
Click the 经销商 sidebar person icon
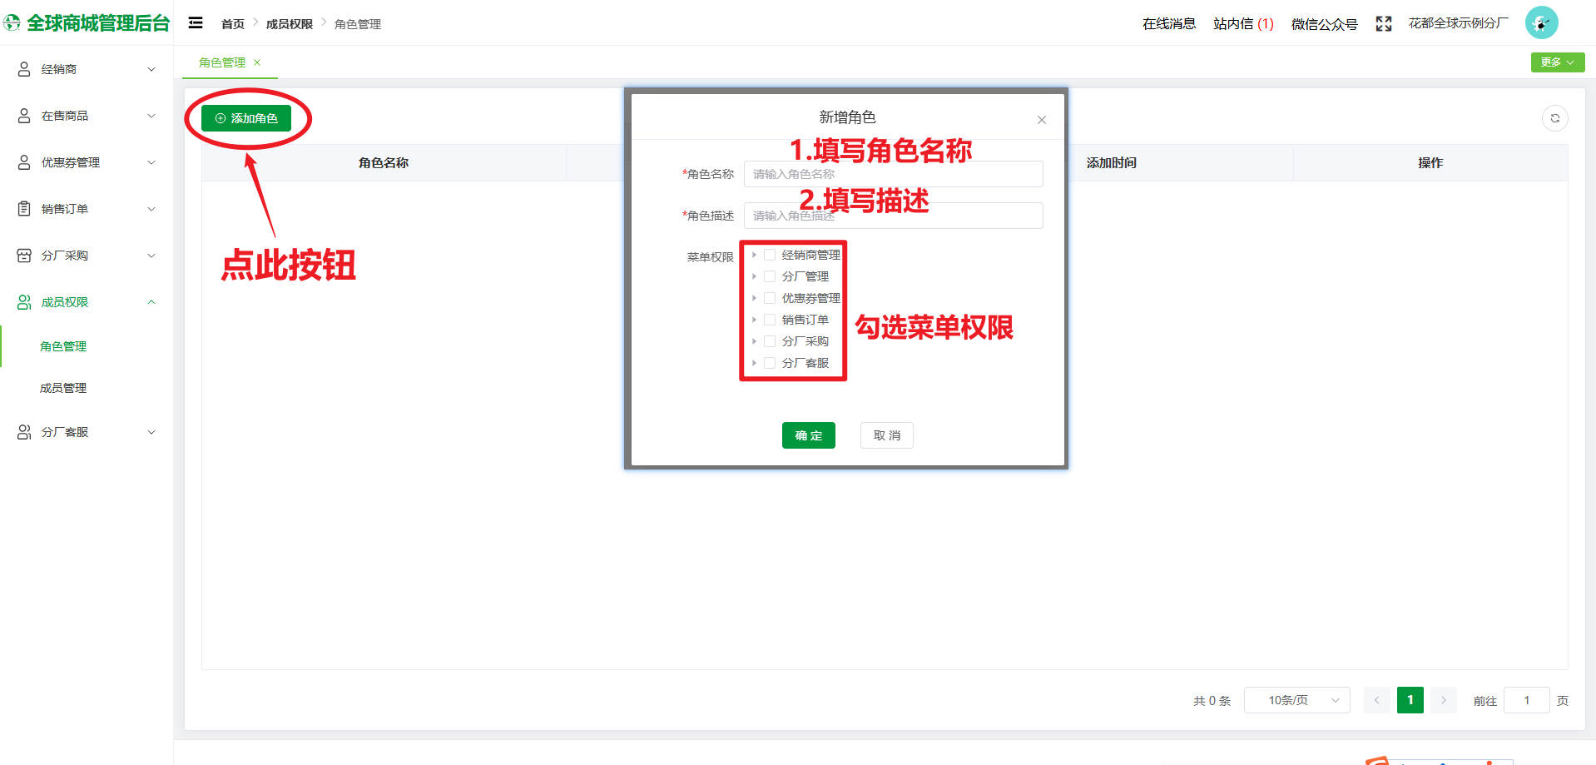click(24, 69)
